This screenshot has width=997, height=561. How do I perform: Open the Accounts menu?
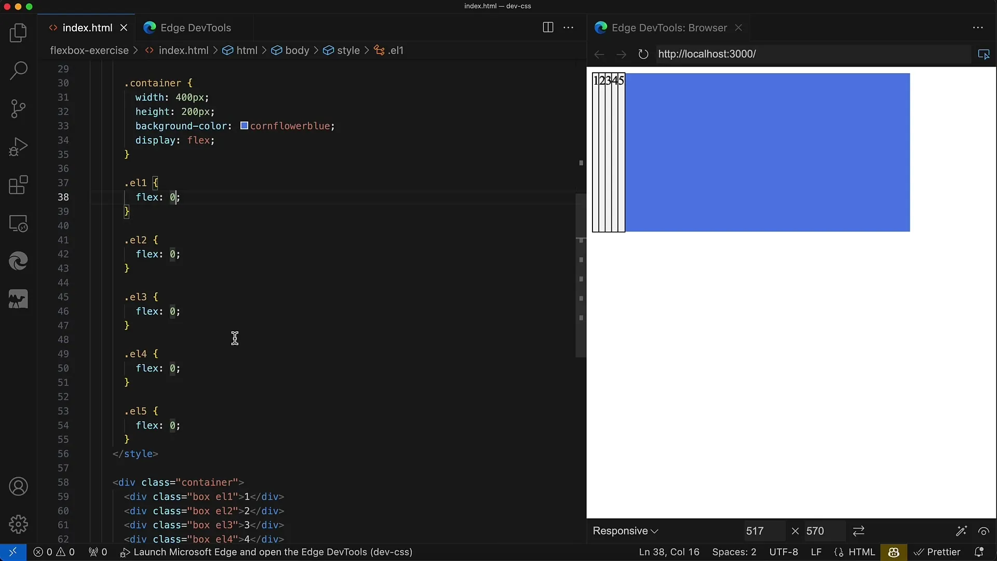19,487
